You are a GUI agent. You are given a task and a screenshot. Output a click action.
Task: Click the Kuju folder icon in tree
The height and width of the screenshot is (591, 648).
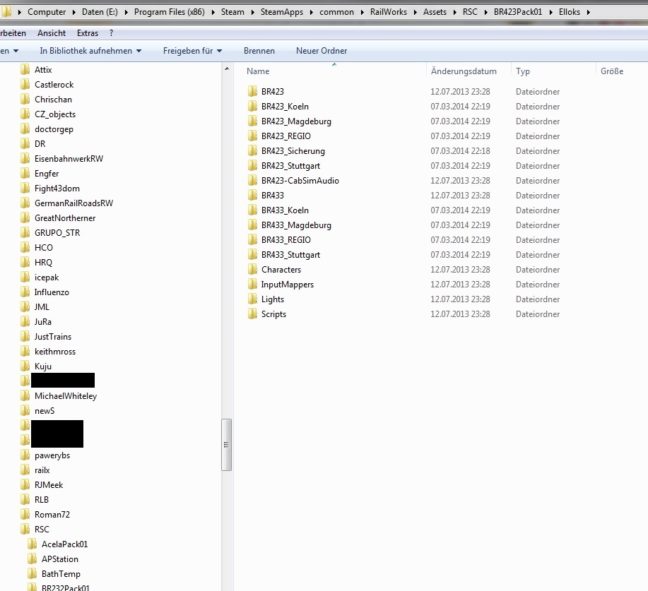[25, 366]
